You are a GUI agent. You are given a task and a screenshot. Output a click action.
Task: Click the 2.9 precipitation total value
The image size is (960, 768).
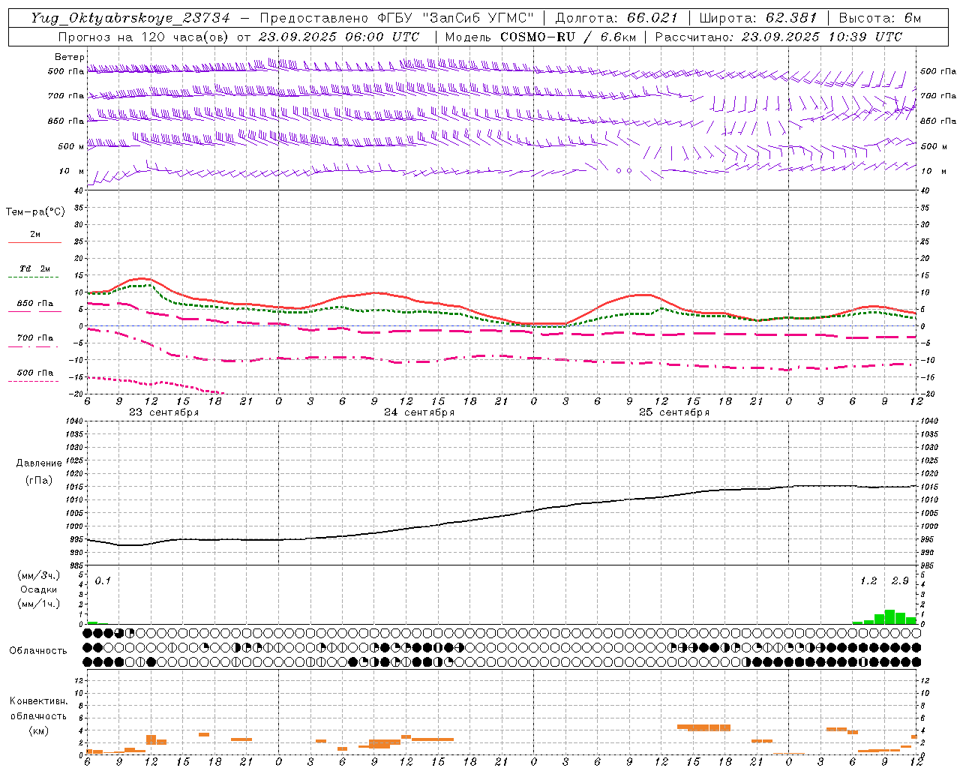click(x=900, y=581)
